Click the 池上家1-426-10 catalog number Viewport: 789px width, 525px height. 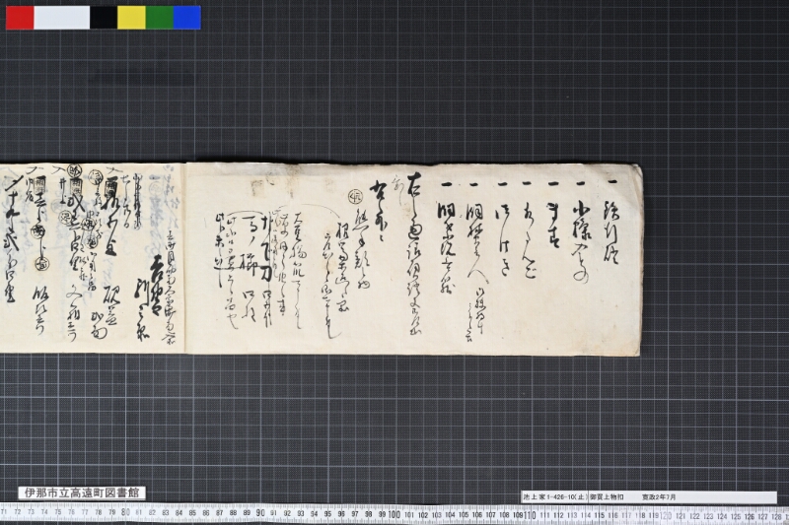click(x=554, y=496)
